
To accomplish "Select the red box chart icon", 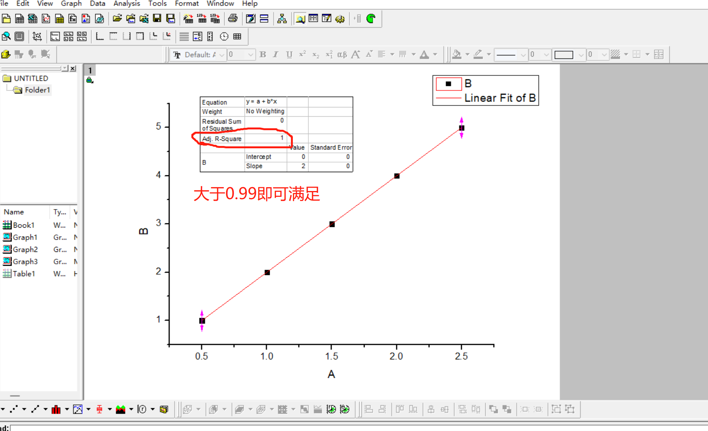I will point(99,409).
